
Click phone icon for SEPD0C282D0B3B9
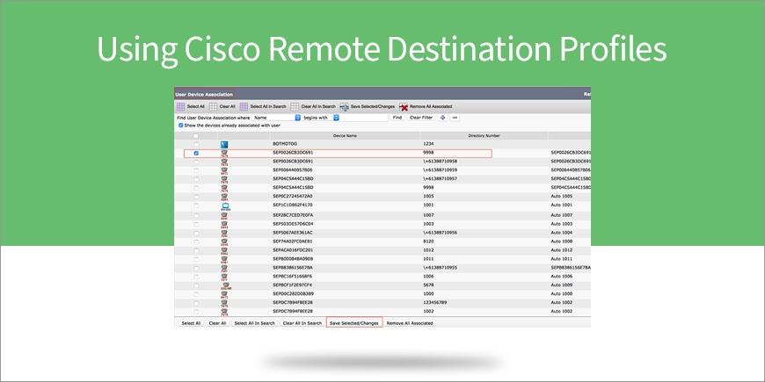click(x=224, y=294)
